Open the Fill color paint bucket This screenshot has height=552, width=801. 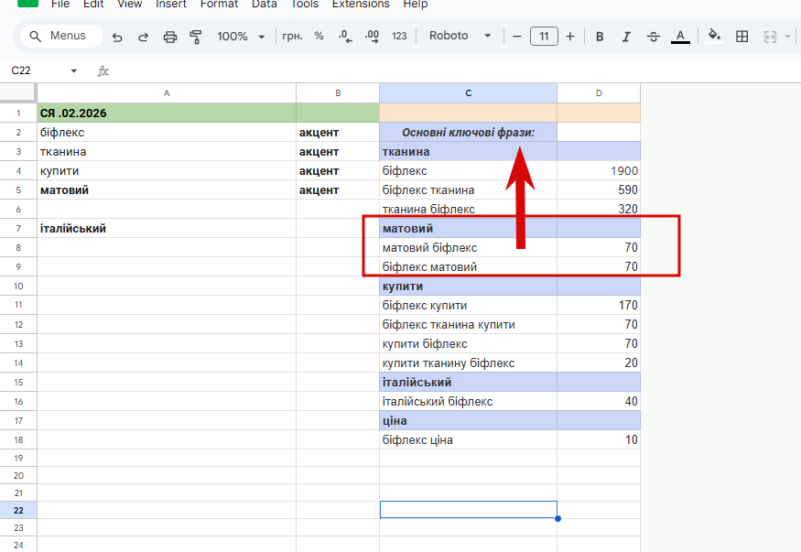coord(714,37)
